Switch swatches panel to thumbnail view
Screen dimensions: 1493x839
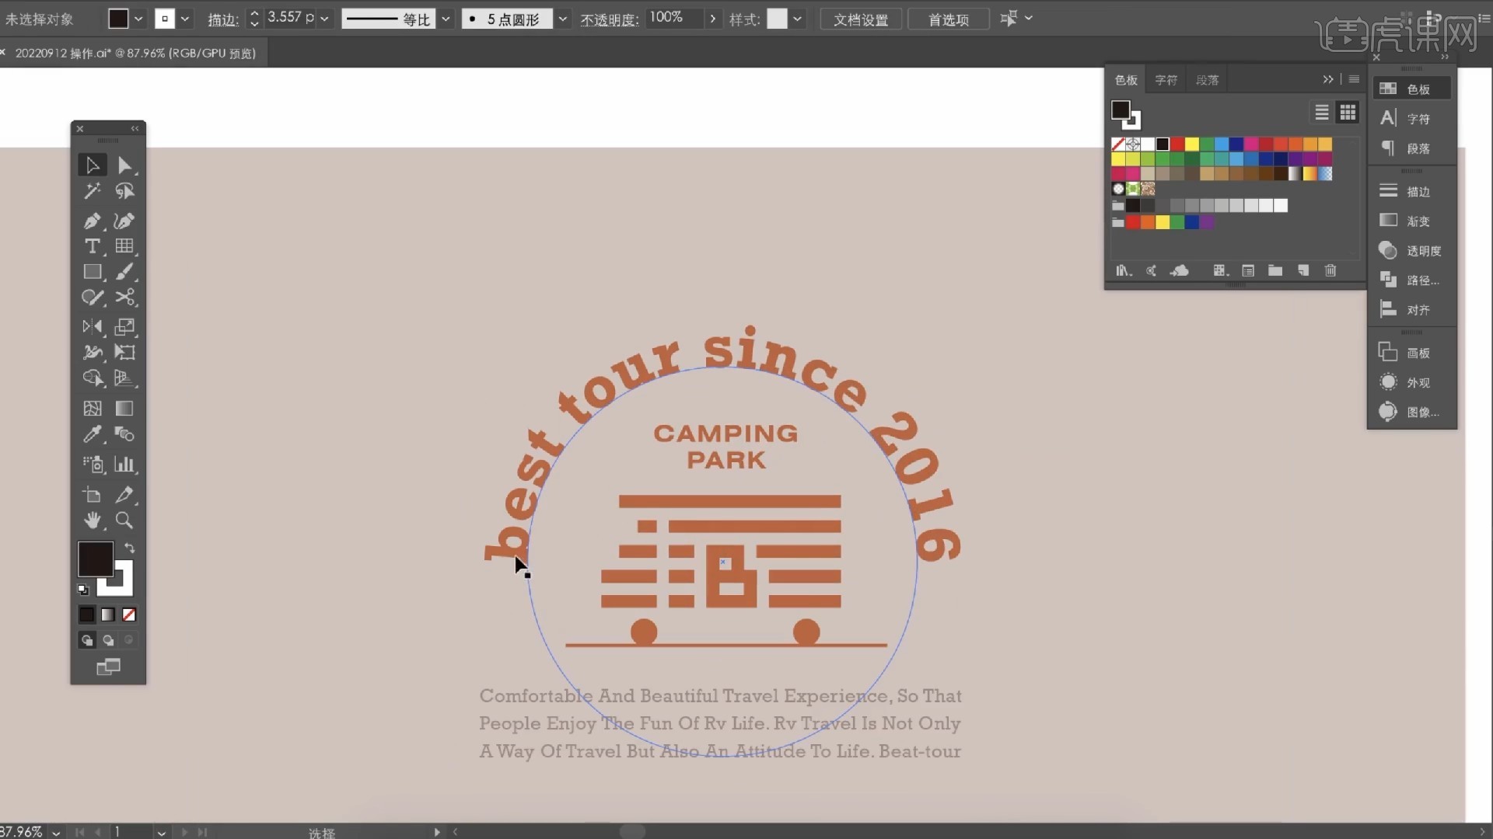(1348, 113)
